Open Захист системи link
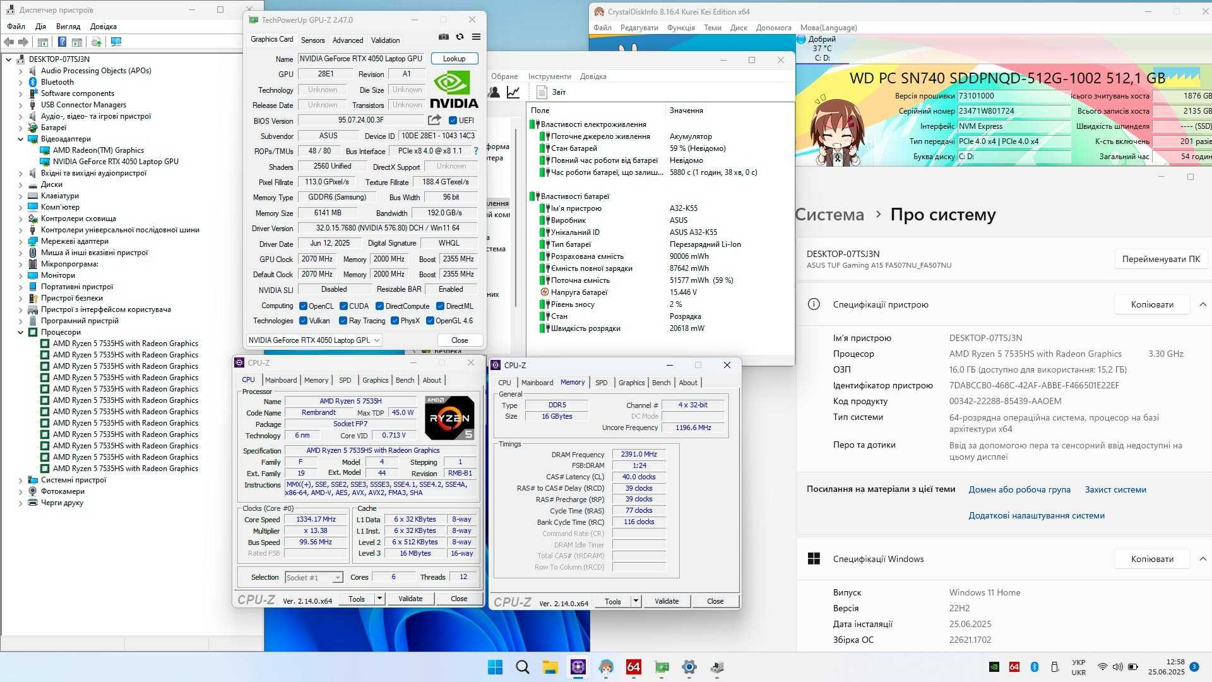The image size is (1212, 682). pyautogui.click(x=1115, y=490)
